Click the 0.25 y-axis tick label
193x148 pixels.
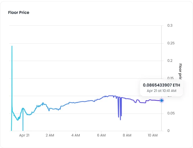pos(171,43)
